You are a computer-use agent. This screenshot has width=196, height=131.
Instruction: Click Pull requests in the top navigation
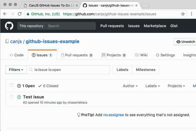tap(112, 26)
